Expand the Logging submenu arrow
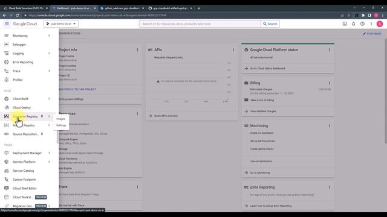 tap(49, 54)
